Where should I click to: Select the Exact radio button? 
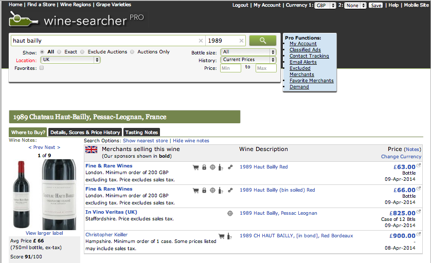pyautogui.click(x=59, y=51)
